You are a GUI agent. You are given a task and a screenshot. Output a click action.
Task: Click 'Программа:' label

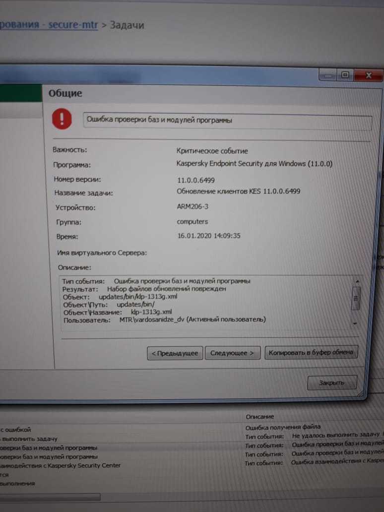point(72,165)
